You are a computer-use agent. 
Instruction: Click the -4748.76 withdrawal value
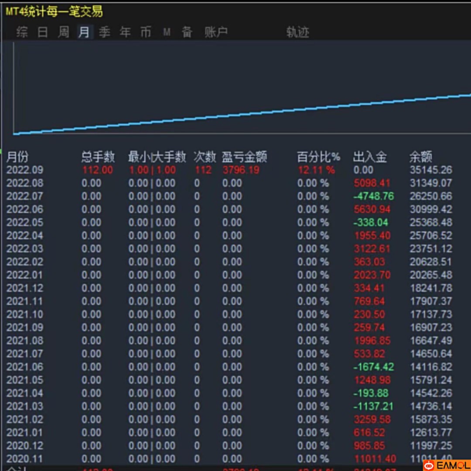click(x=373, y=196)
